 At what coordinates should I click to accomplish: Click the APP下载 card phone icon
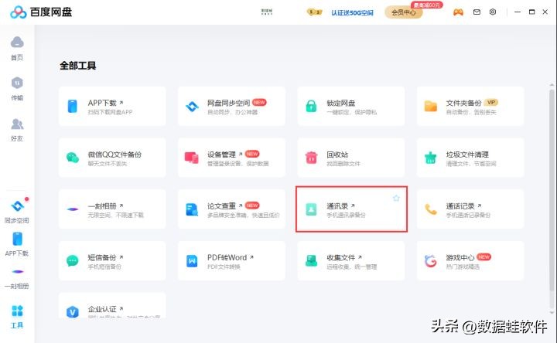click(x=73, y=106)
